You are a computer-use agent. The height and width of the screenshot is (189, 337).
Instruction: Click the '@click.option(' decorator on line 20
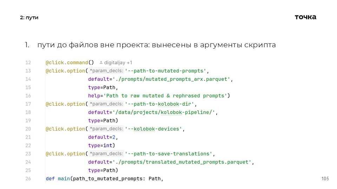coord(67,129)
